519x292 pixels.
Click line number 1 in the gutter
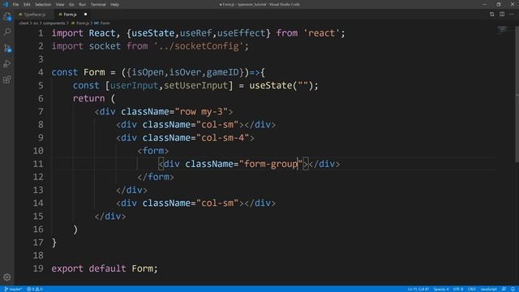(x=41, y=33)
